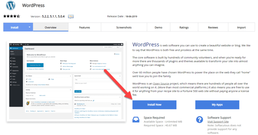Click the WordPress logo icon
The width and height of the screenshot is (258, 135).
pos(11,5)
